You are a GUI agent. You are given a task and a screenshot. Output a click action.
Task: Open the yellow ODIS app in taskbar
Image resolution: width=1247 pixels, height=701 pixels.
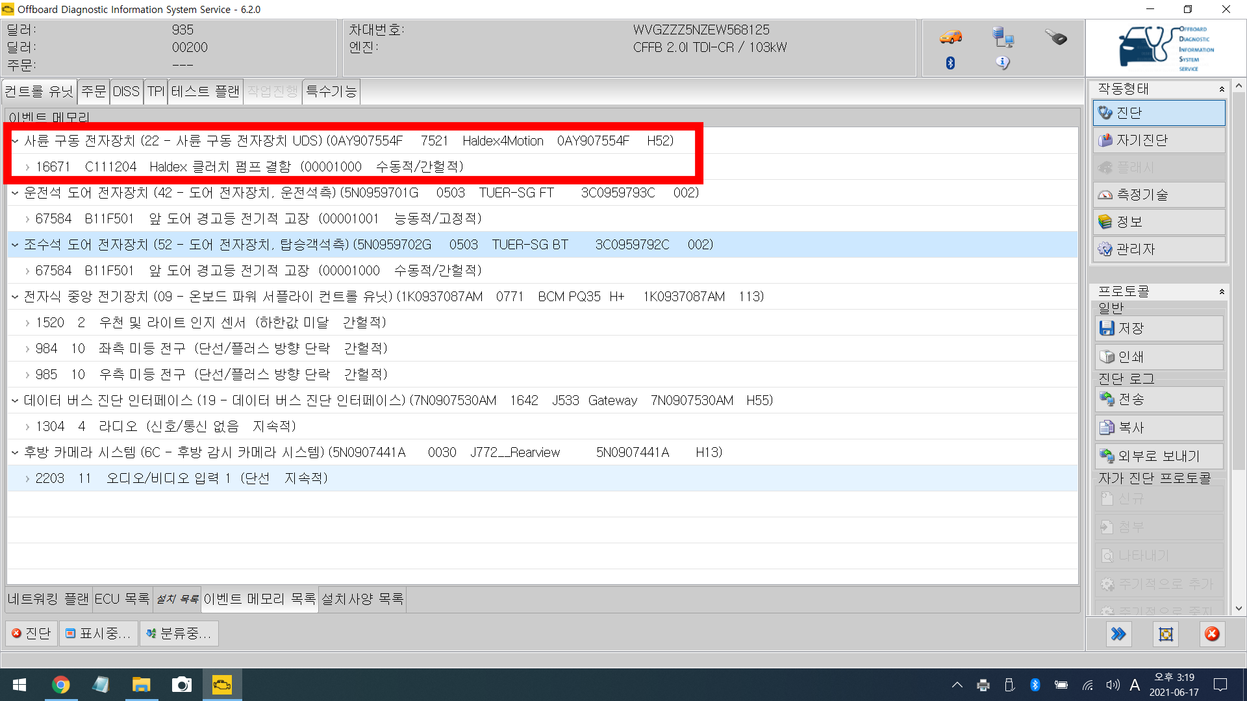coord(221,685)
